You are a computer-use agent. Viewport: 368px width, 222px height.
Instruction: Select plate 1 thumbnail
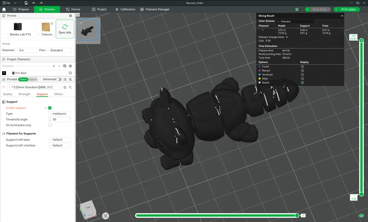(88, 29)
